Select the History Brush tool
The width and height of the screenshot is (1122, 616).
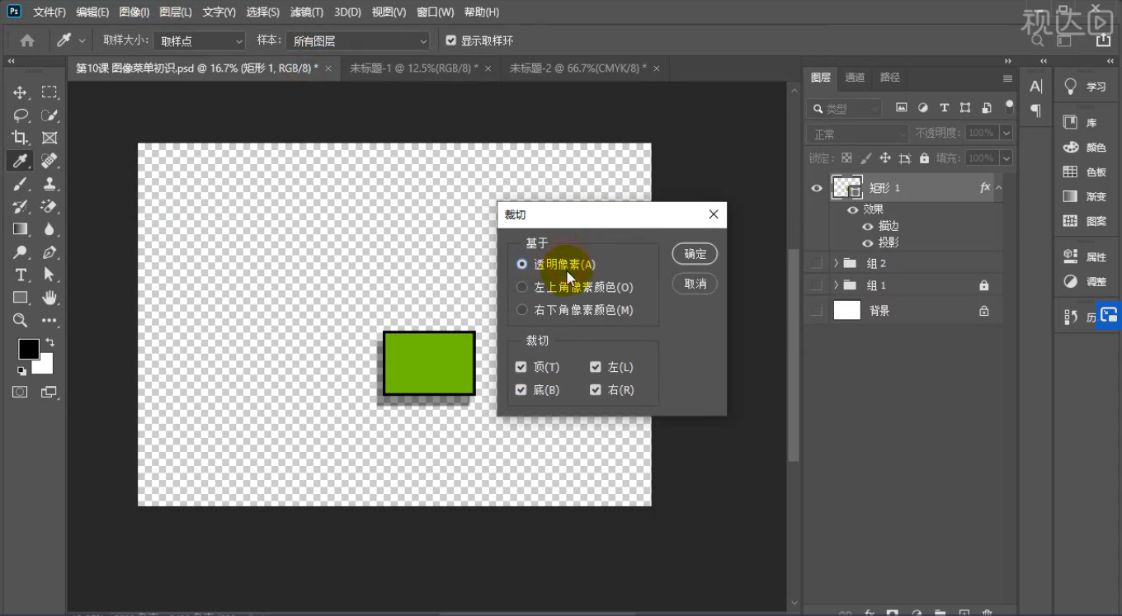21,206
